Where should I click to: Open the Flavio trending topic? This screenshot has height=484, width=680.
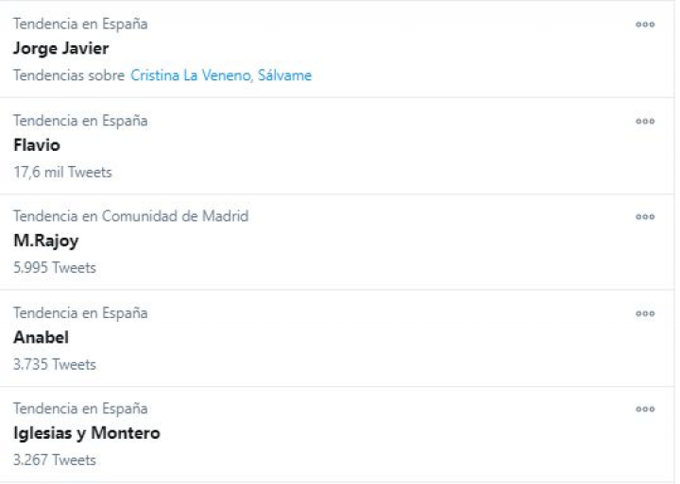click(37, 145)
